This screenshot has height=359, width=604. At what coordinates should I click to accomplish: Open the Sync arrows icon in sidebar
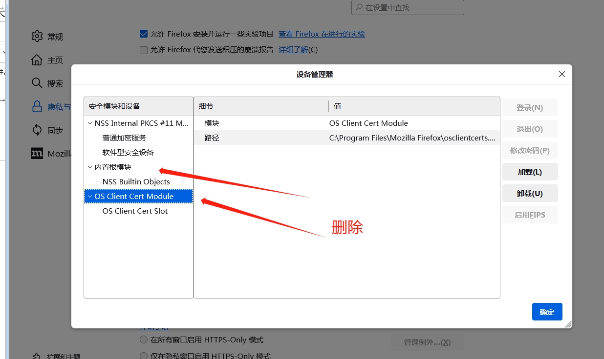coord(37,130)
